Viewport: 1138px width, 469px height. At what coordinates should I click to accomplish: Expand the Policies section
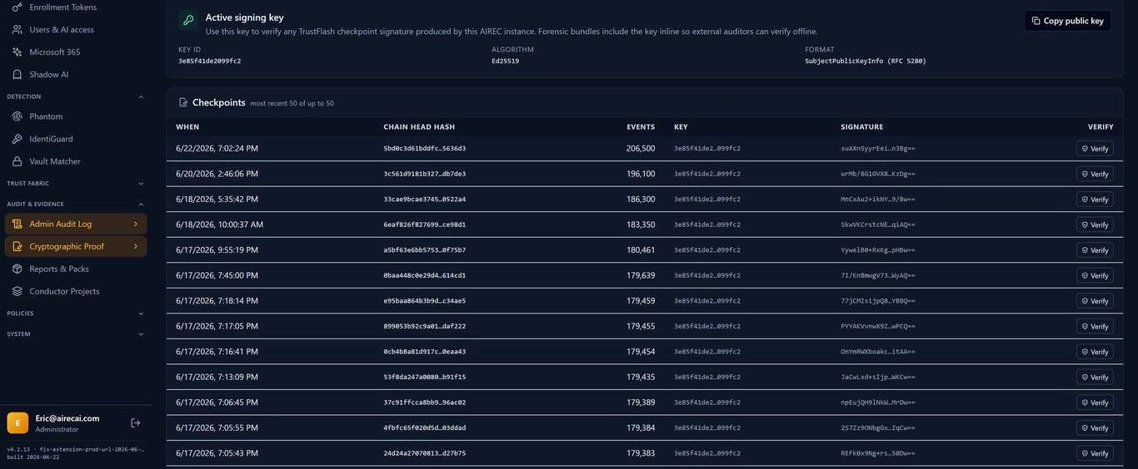point(141,313)
